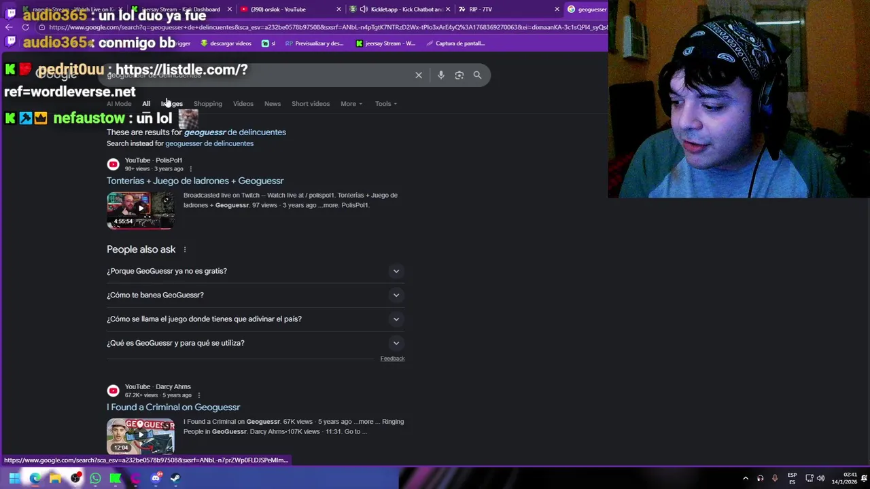870x489 pixels.
Task: Switch to the Short videos tab
Action: point(311,104)
